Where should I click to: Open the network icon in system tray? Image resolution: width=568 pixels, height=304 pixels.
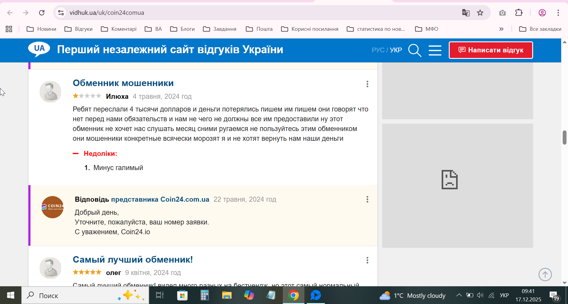coord(491,295)
